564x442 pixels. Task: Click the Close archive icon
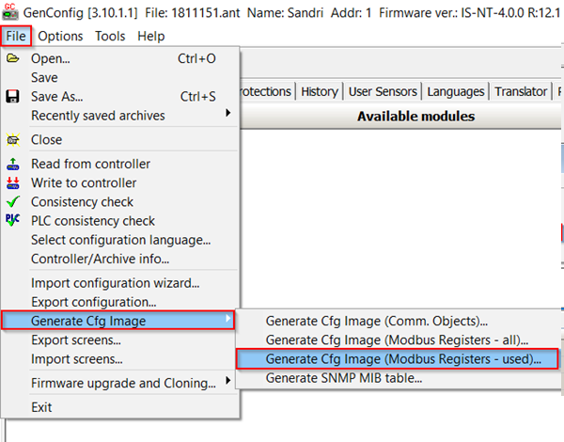(13, 140)
